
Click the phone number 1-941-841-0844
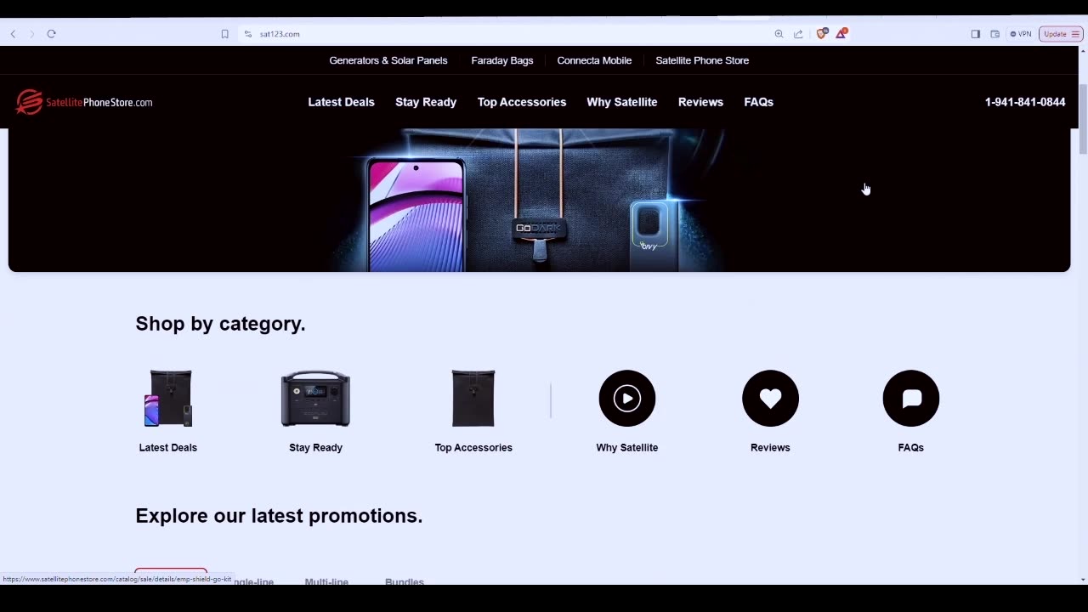coord(1025,102)
